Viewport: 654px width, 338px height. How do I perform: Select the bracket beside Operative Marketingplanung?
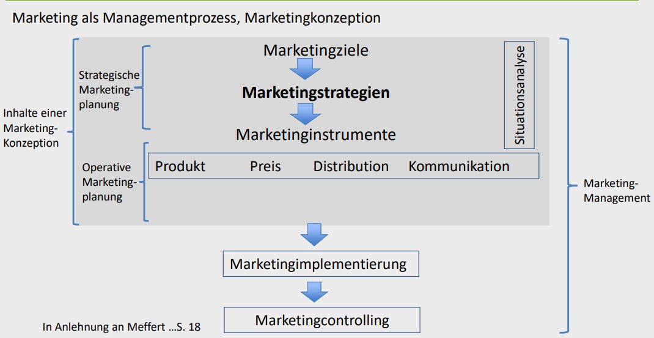coord(145,182)
